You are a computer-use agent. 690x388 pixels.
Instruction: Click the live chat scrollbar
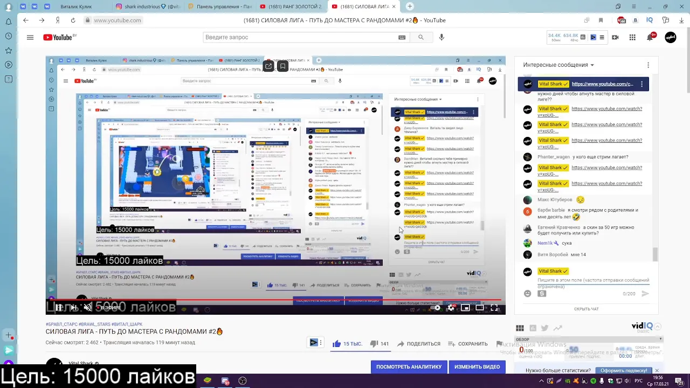click(655, 254)
